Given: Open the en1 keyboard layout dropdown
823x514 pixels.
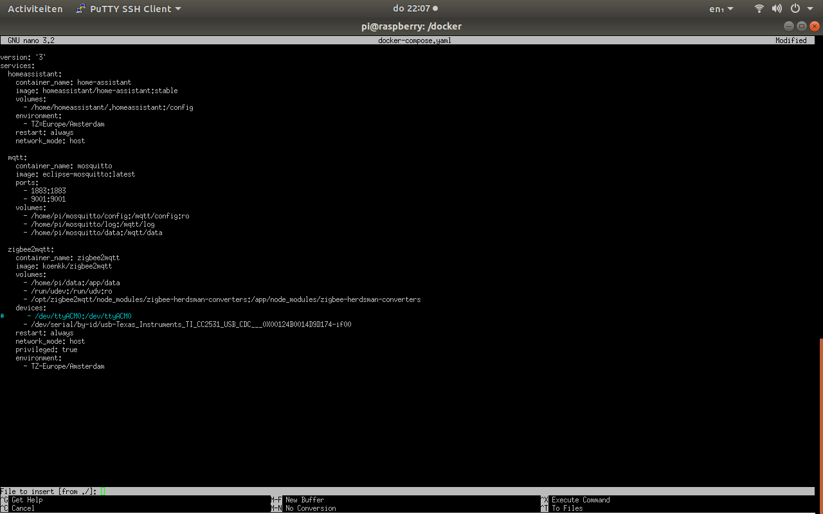Looking at the screenshot, I should pos(718,8).
